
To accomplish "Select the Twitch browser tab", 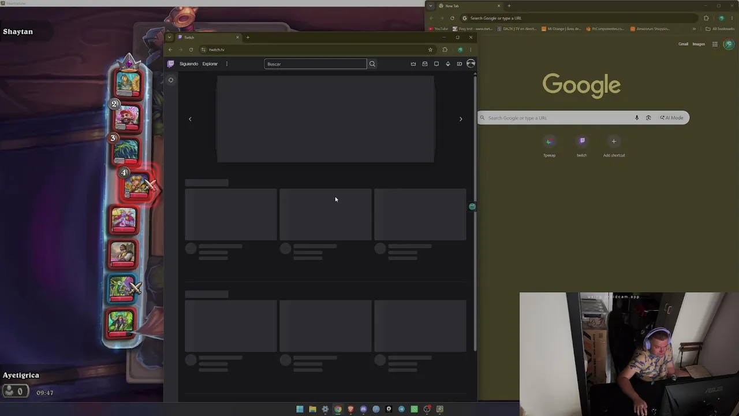I will [x=208, y=38].
